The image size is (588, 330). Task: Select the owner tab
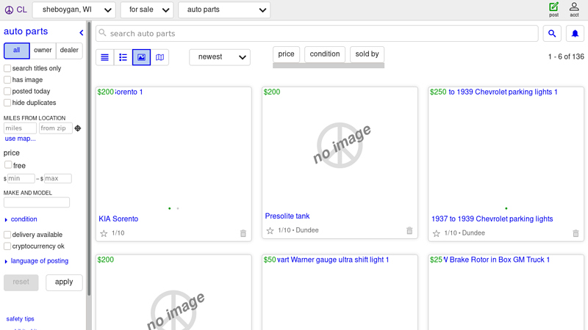pos(43,51)
